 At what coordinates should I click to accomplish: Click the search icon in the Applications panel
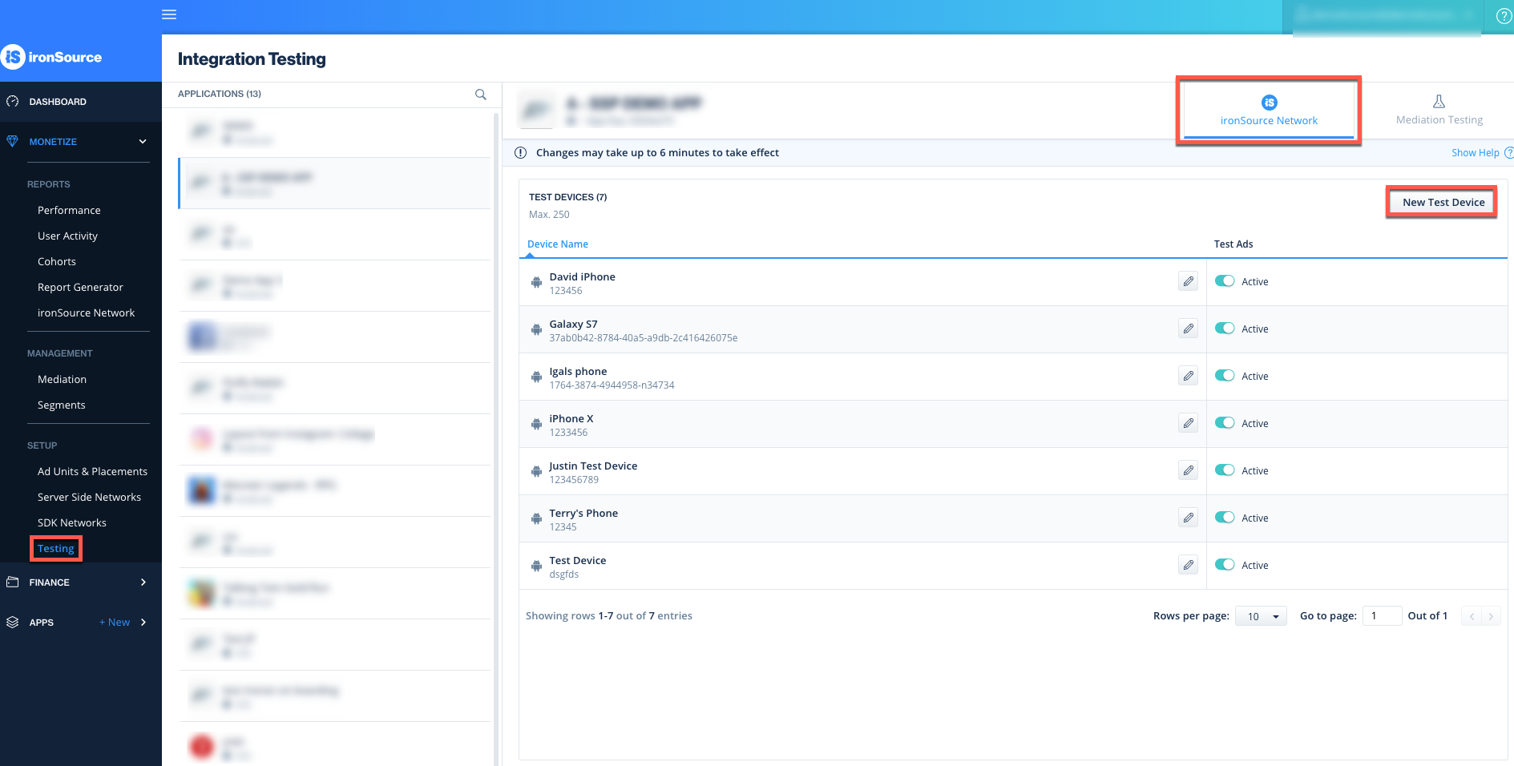click(x=480, y=94)
